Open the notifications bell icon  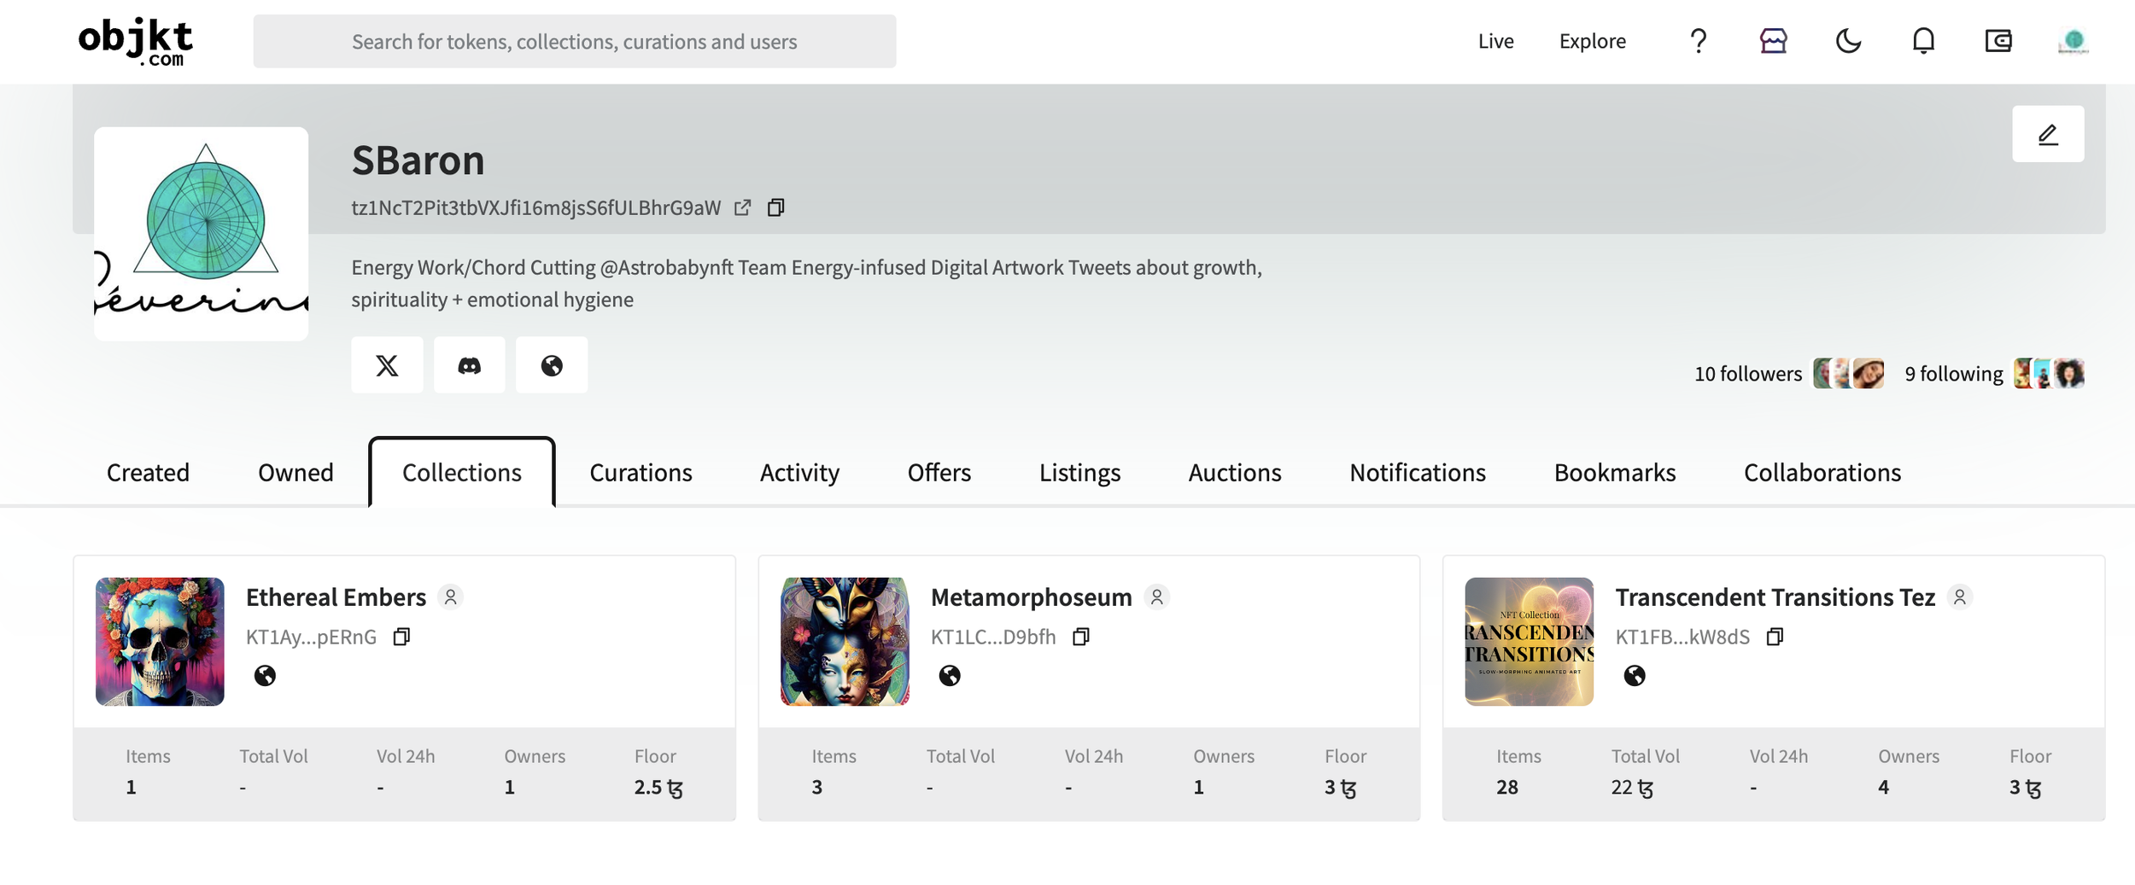click(x=1923, y=41)
